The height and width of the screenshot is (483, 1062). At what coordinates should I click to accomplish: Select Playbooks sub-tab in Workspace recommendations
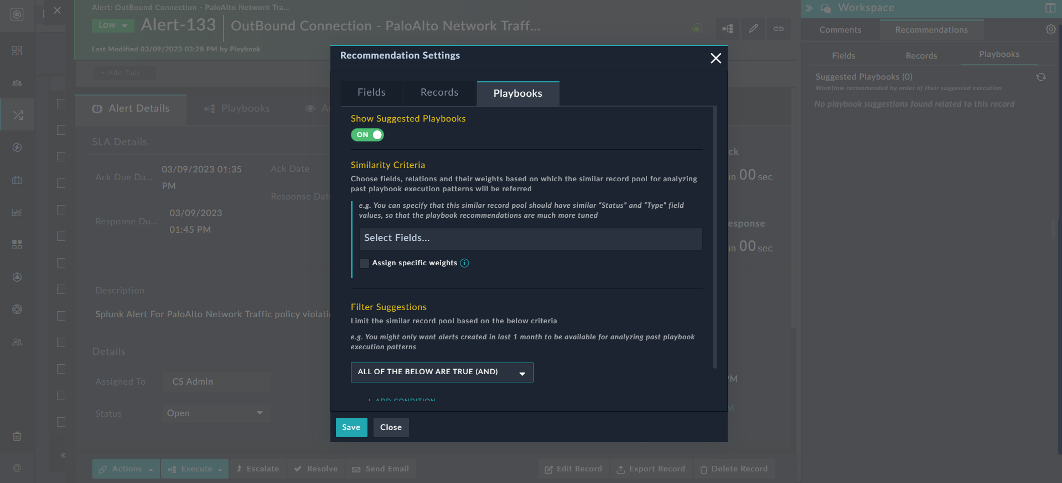[x=999, y=54]
